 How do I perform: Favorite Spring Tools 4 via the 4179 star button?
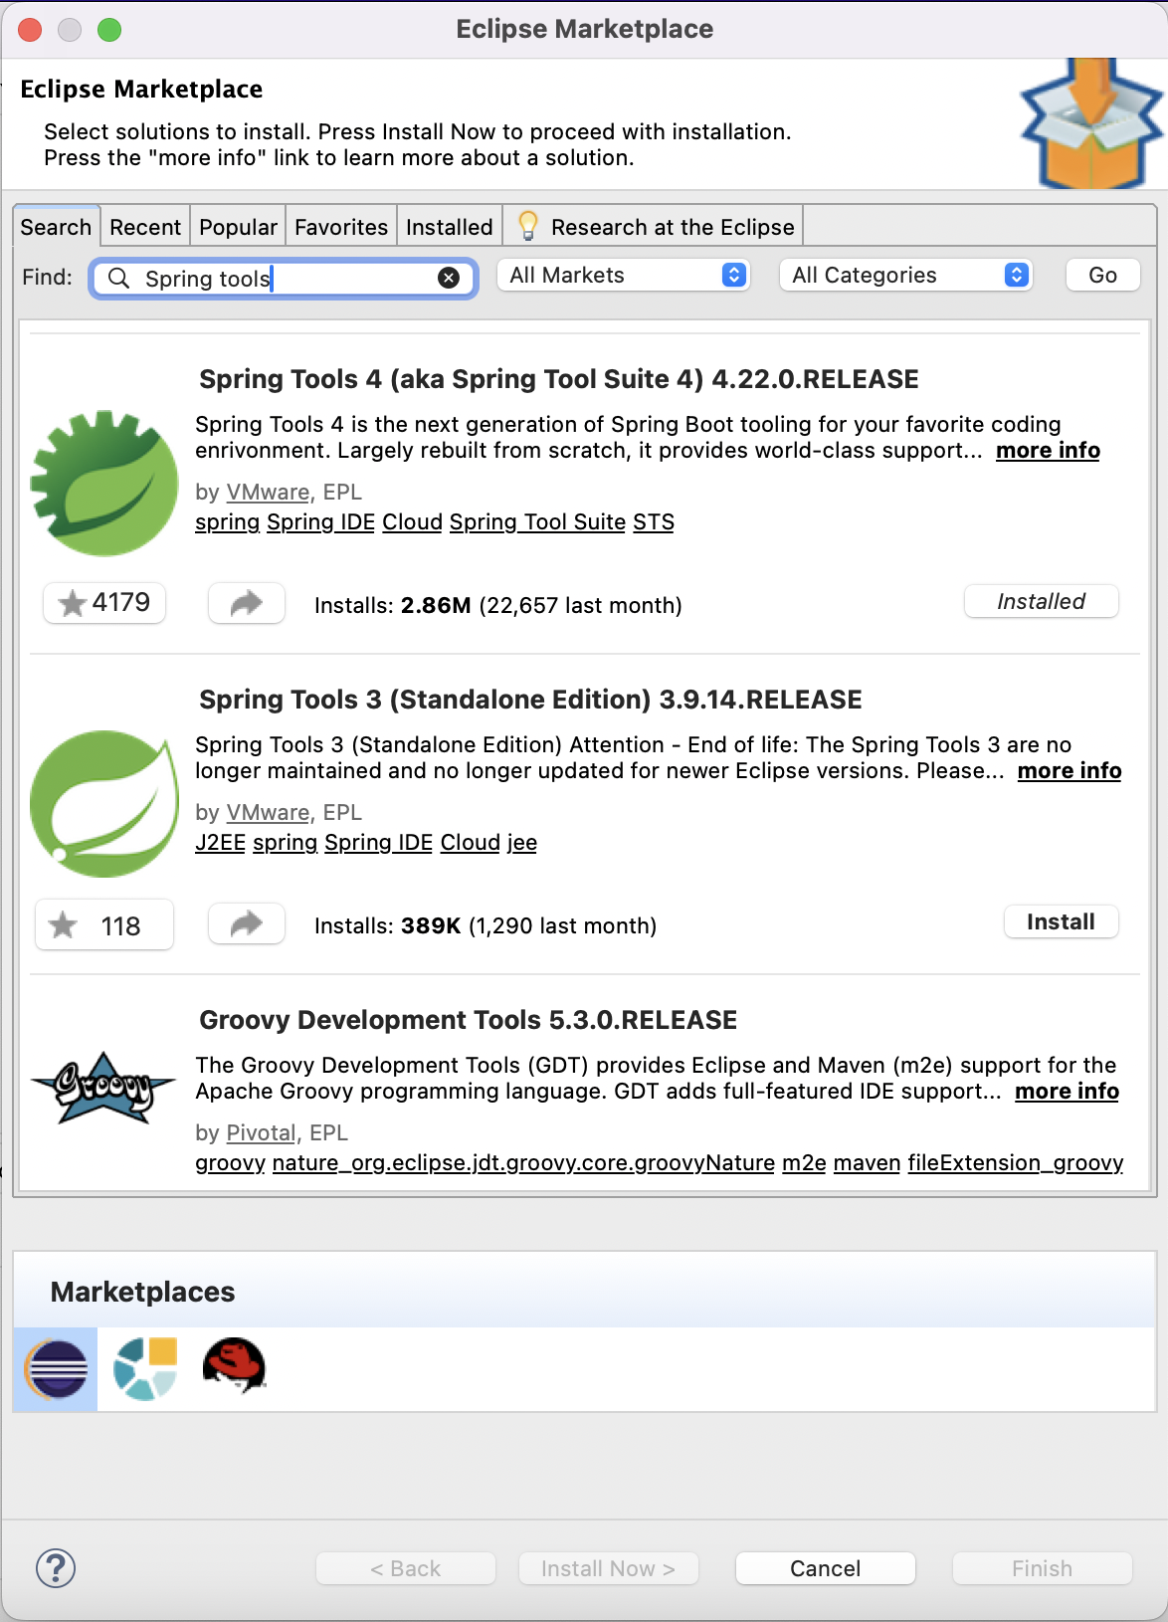(104, 603)
